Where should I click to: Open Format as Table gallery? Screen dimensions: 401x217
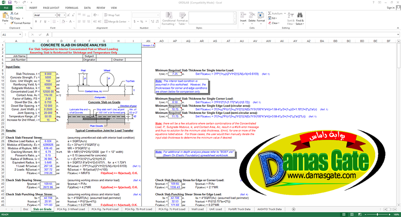pos(182,18)
